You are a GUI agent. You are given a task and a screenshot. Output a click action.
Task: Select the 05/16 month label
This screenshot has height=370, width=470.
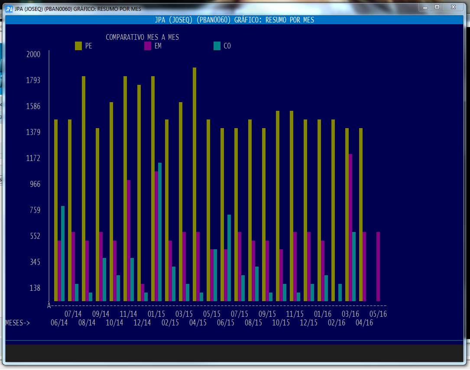click(378, 314)
